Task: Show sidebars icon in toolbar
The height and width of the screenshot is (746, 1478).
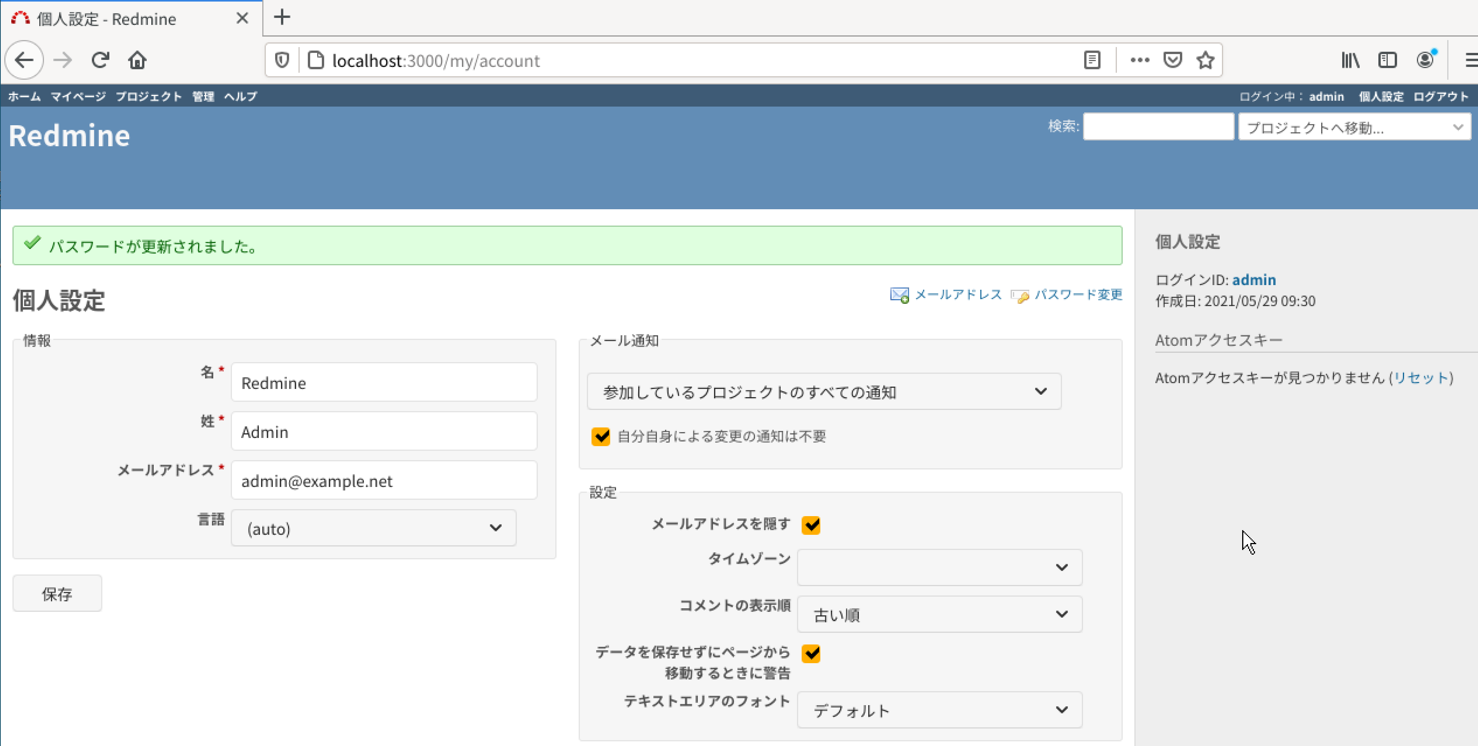Action: 1387,60
